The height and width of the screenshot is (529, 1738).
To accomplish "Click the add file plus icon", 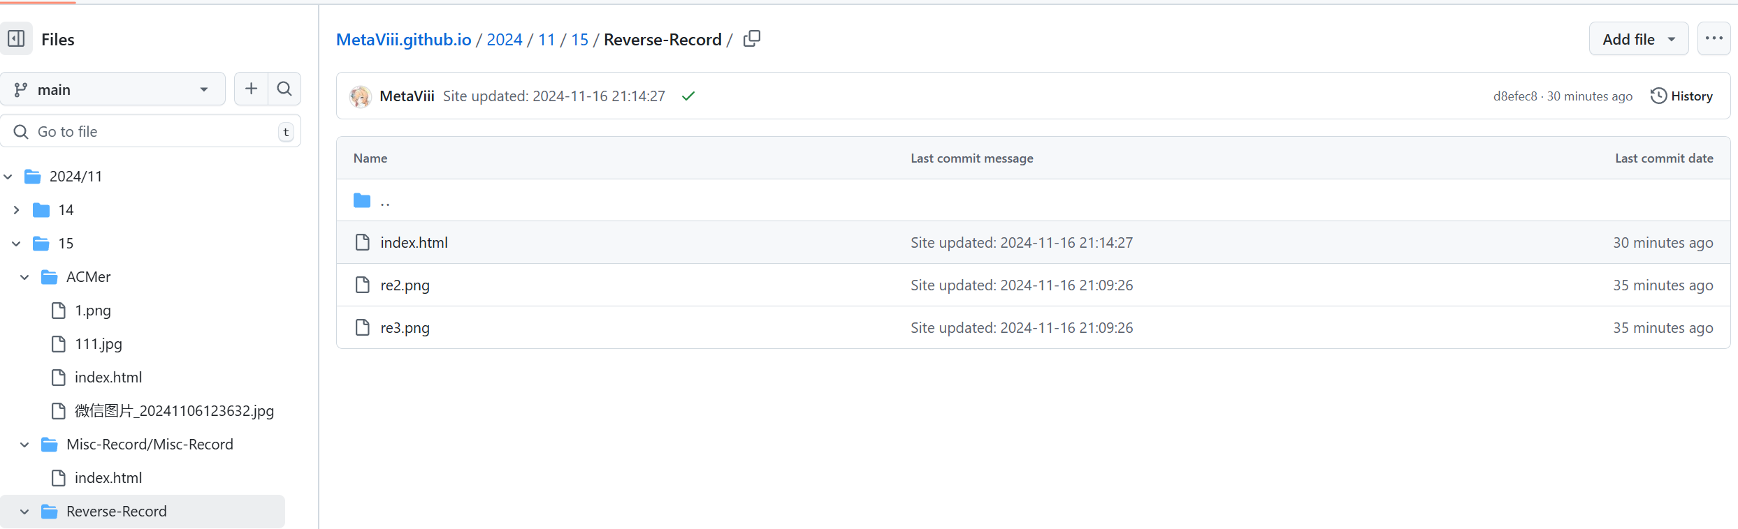I will tap(251, 89).
